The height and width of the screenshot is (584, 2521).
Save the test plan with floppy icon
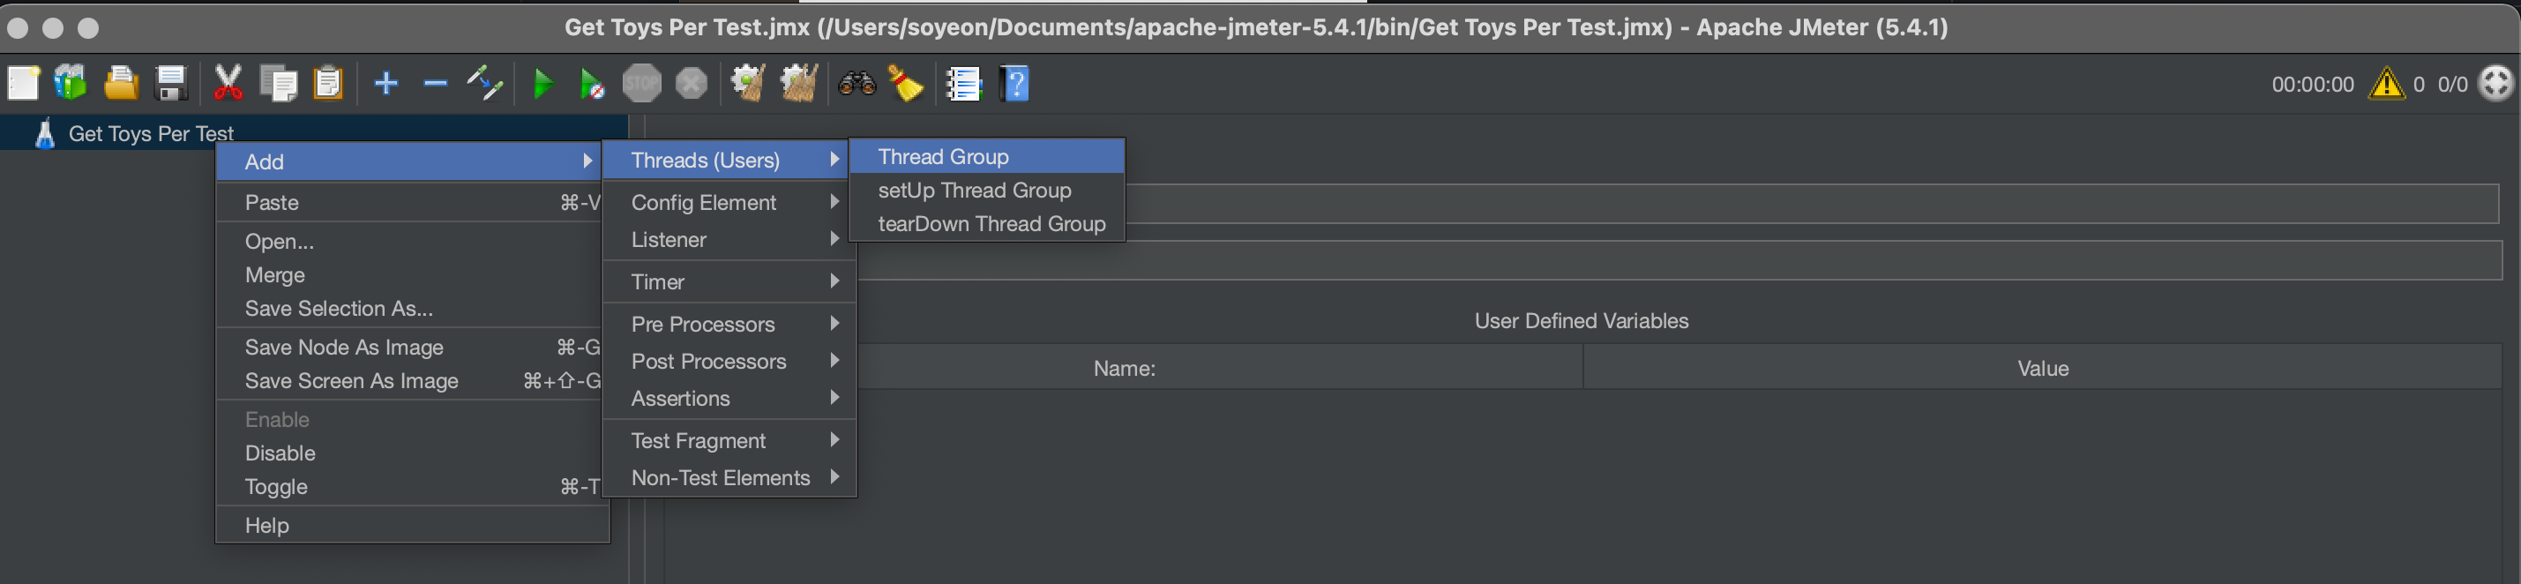171,83
